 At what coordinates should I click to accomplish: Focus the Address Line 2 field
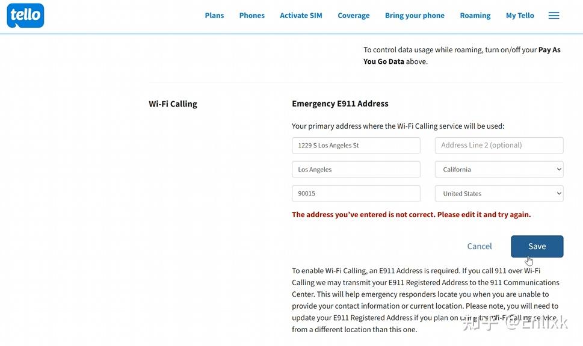coord(499,146)
